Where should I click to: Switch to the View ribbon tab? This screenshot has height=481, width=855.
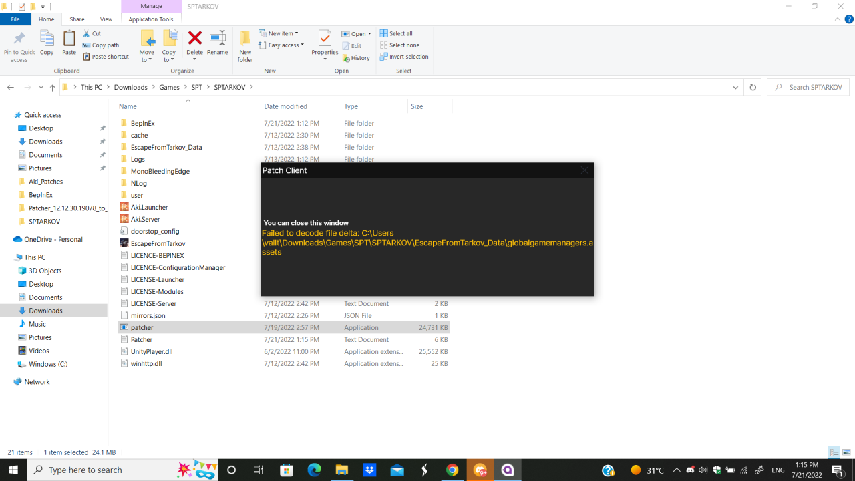point(106,19)
